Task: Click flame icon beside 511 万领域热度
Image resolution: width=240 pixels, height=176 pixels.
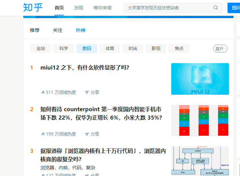Action: click(43, 92)
